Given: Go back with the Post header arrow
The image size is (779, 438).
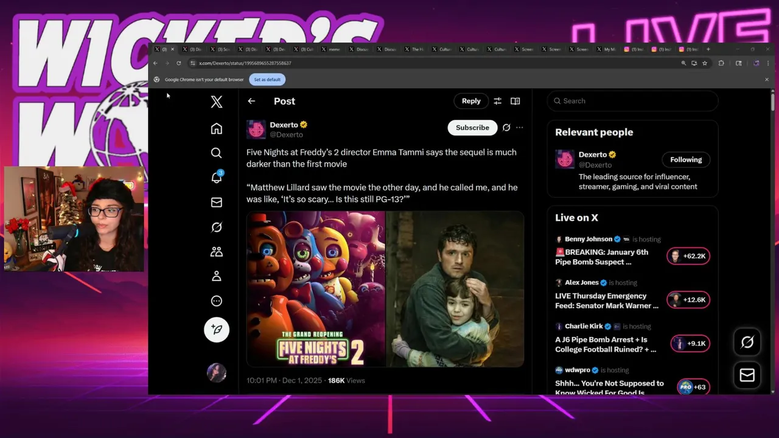Looking at the screenshot, I should (x=251, y=101).
